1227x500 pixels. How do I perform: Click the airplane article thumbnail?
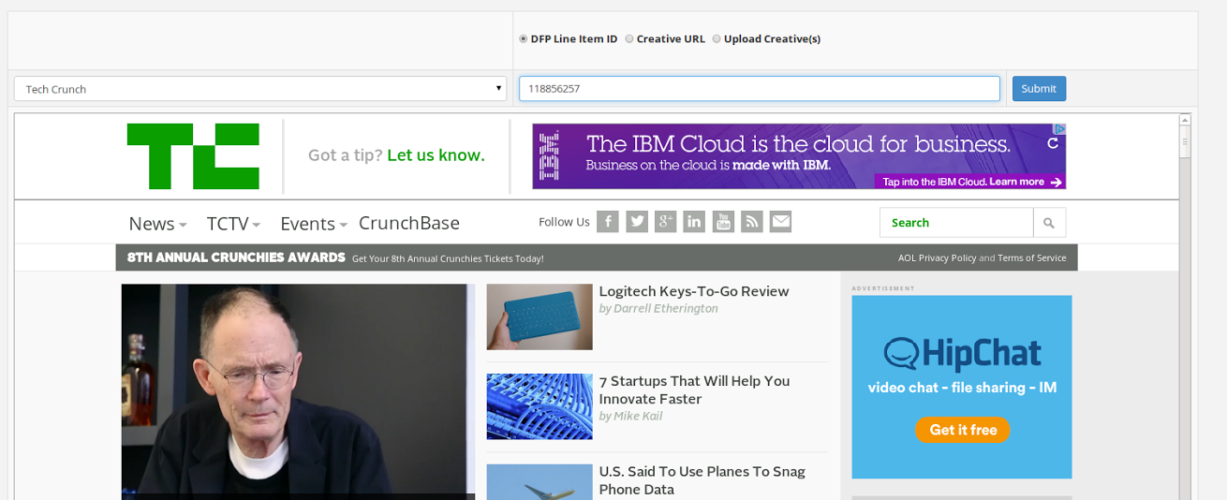click(540, 482)
